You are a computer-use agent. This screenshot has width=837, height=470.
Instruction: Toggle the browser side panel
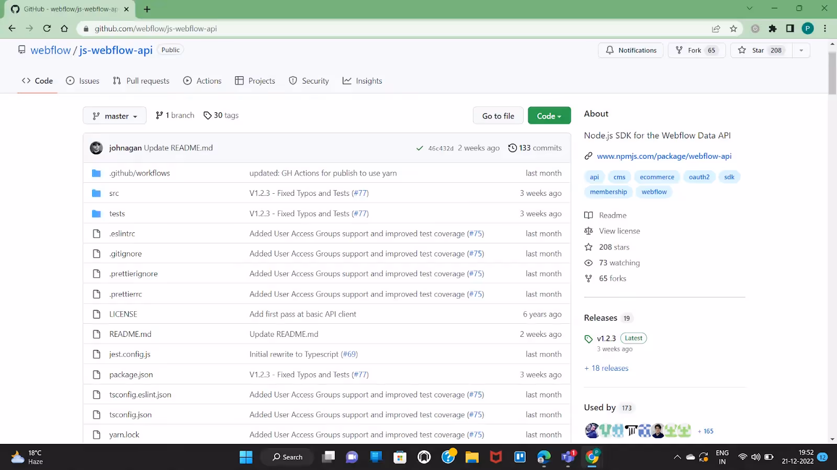[790, 29]
